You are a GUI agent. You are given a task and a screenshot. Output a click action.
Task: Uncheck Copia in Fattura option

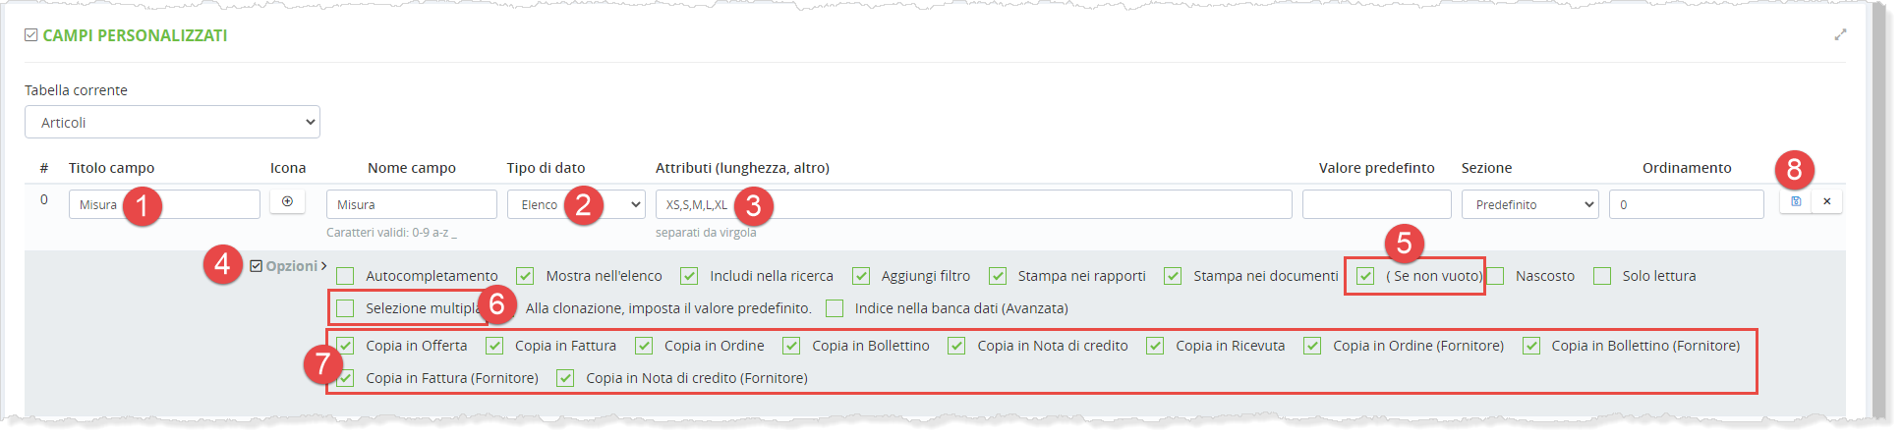coord(494,346)
